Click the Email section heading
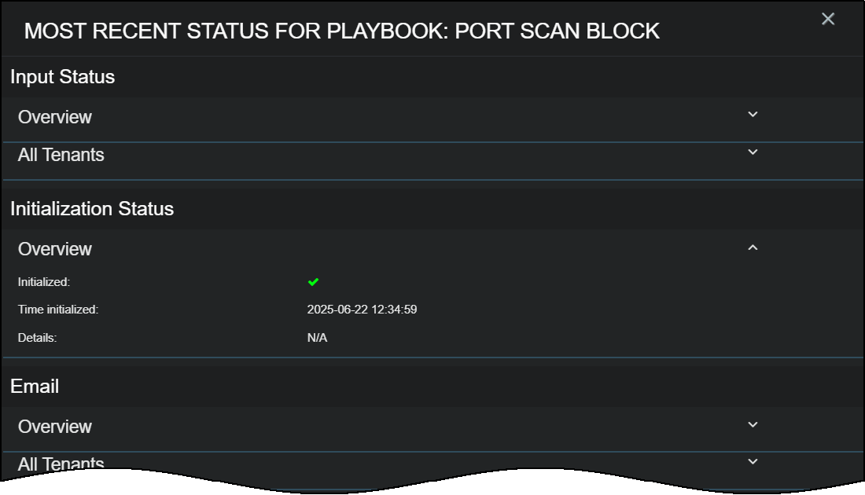The width and height of the screenshot is (865, 495). 35,387
